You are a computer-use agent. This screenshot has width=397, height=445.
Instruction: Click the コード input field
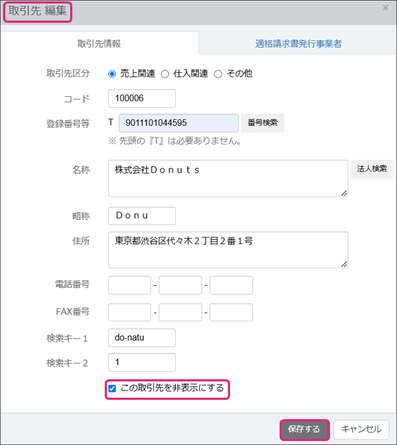(142, 99)
